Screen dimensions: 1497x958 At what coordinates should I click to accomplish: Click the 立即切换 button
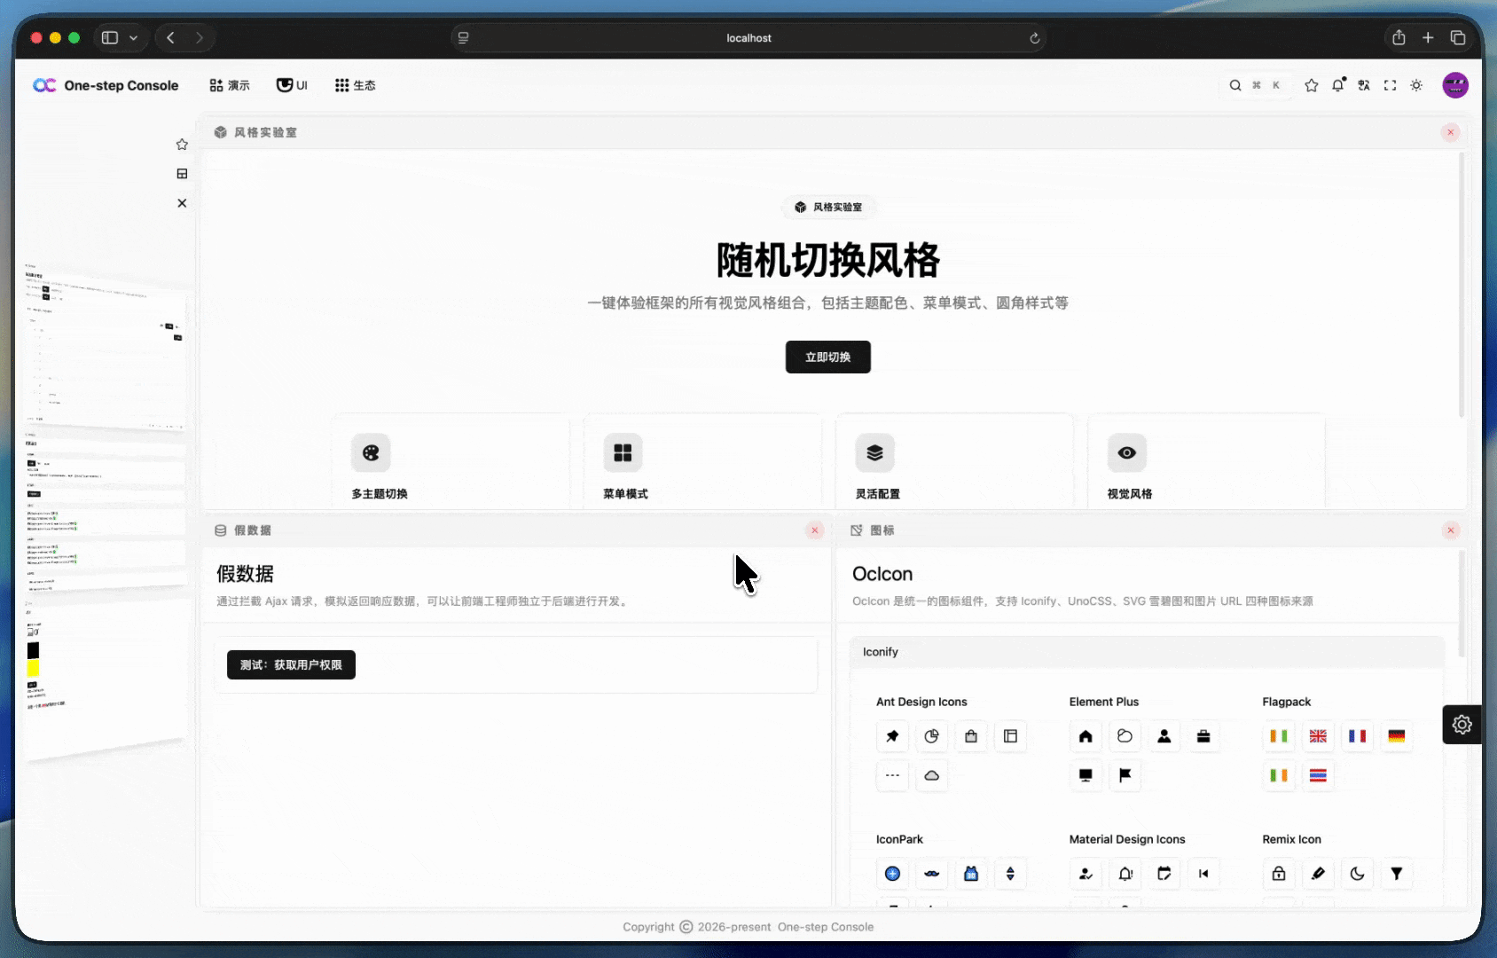(828, 357)
